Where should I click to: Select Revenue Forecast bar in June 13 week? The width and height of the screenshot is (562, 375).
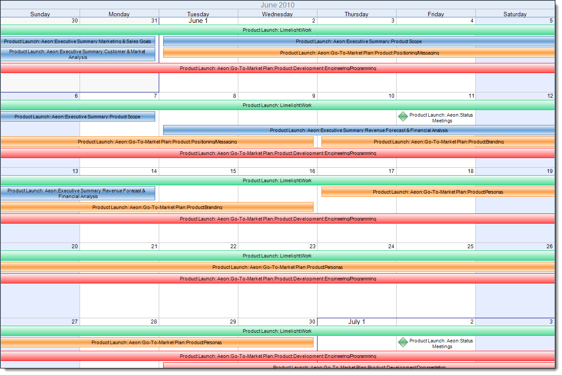click(x=78, y=194)
